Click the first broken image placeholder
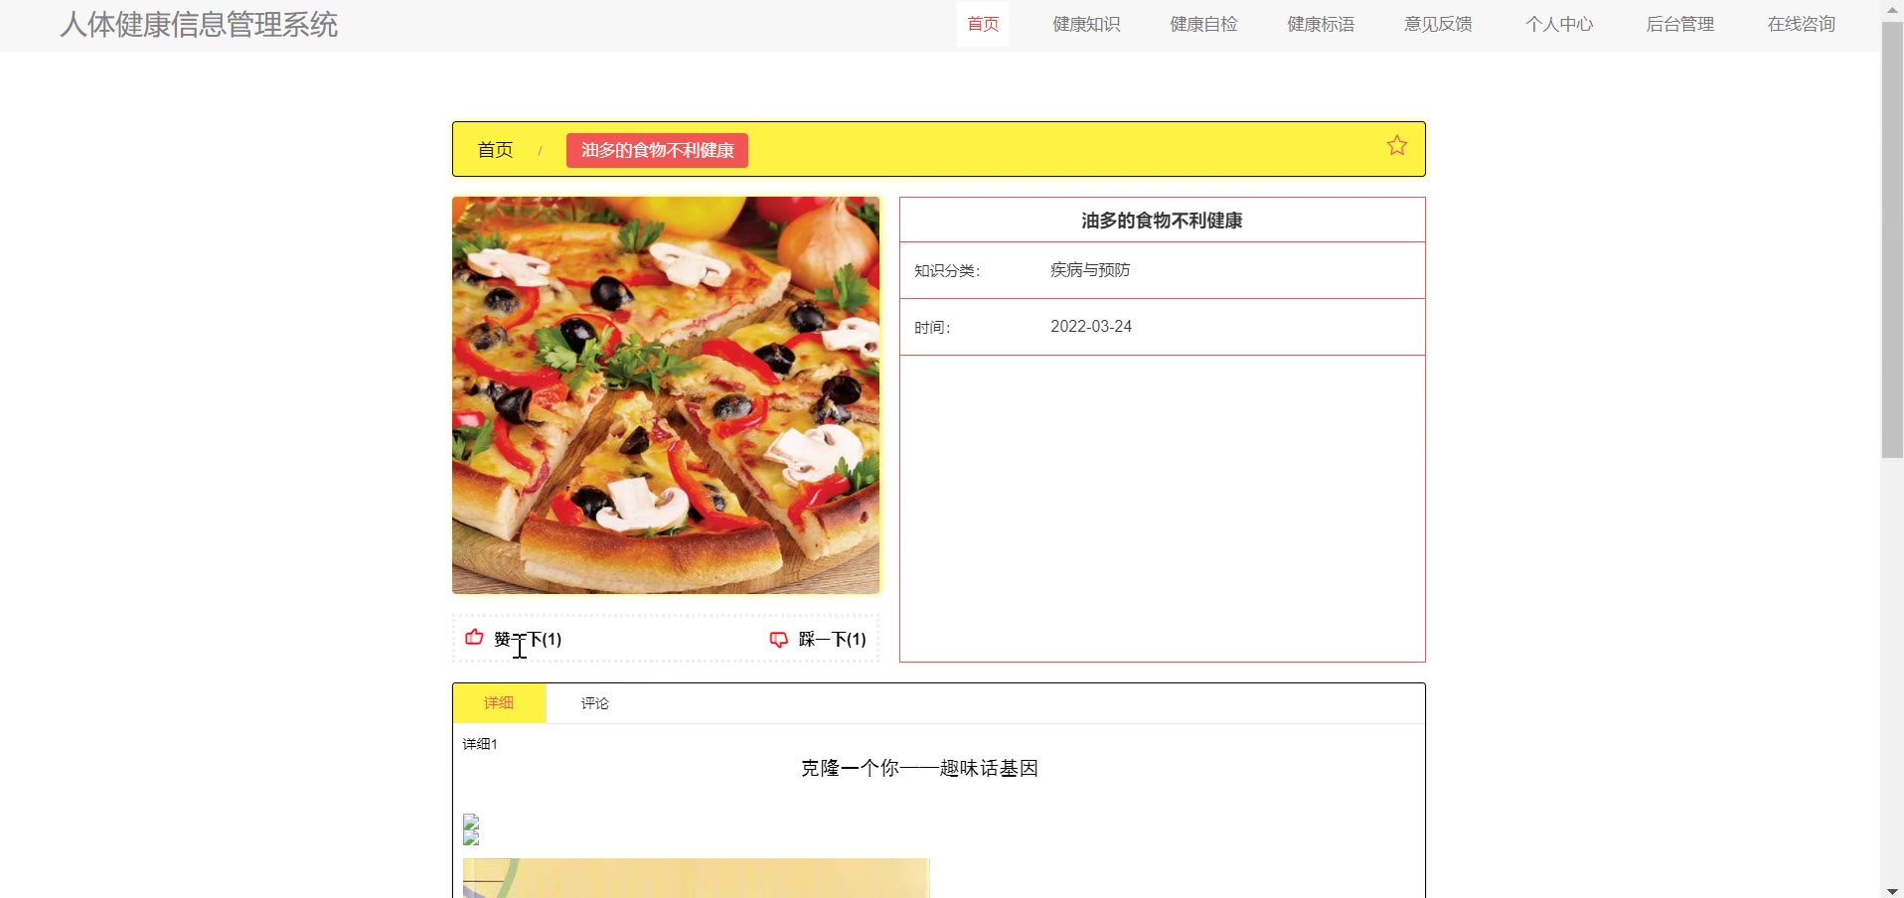1904x898 pixels. [x=471, y=822]
